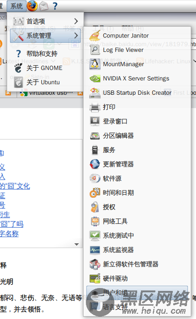Click dropdown arrow below contents box
This screenshot has height=319, width=196.
76,244
